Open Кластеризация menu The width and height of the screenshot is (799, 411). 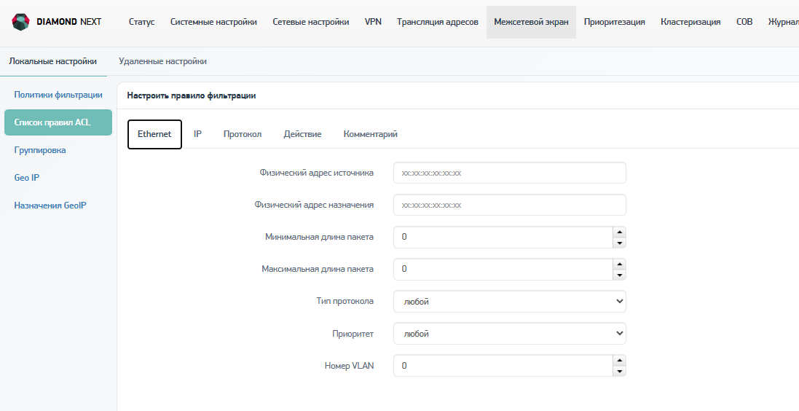pos(690,22)
